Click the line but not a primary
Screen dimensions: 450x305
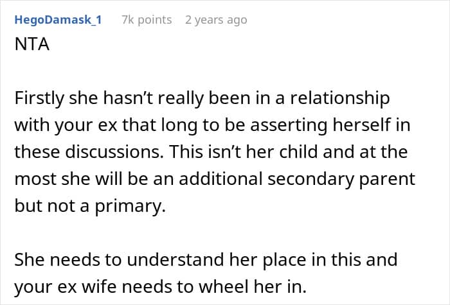[x=90, y=206]
